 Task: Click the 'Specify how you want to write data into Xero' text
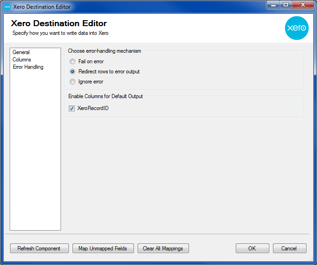tap(61, 33)
